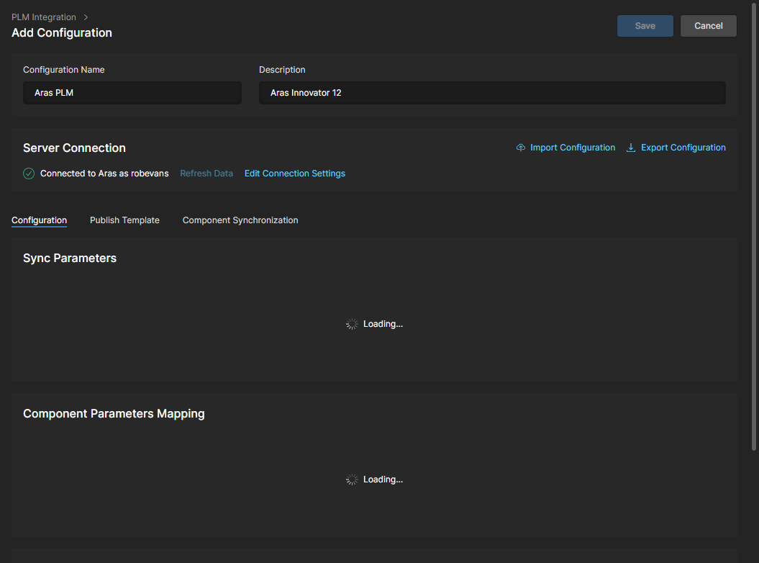Screen dimensions: 759x563
Task: Click the Export Configuration download icon
Action: tap(631, 148)
